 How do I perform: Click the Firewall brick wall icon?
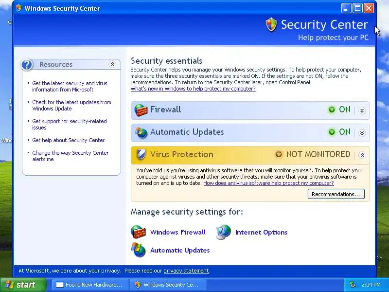[141, 110]
